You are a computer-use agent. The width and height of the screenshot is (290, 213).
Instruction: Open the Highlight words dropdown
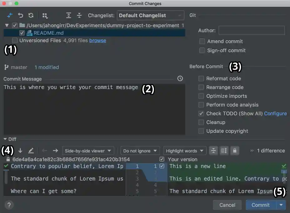[x=185, y=151]
